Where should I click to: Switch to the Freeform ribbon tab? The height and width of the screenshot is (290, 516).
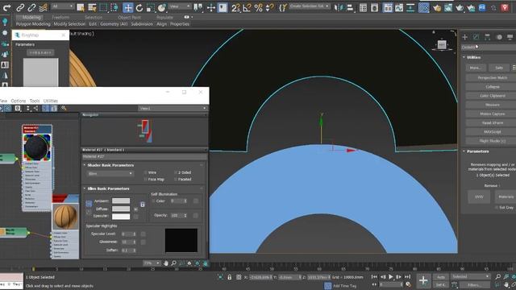click(60, 17)
